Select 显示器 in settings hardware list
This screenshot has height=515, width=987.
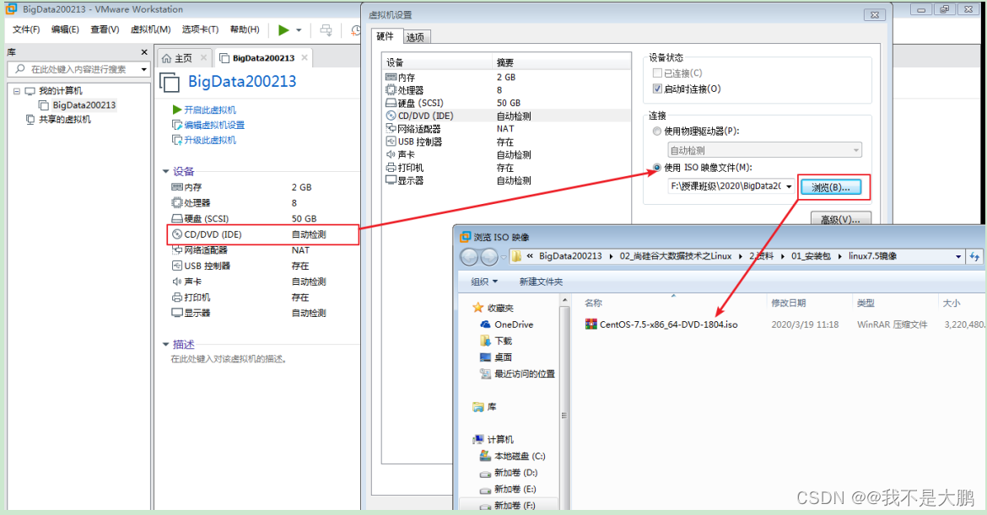(506, 180)
